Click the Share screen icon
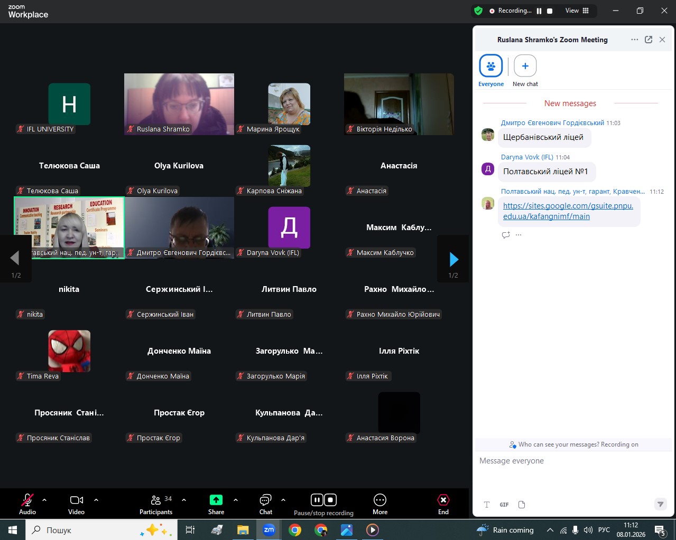 tap(216, 500)
